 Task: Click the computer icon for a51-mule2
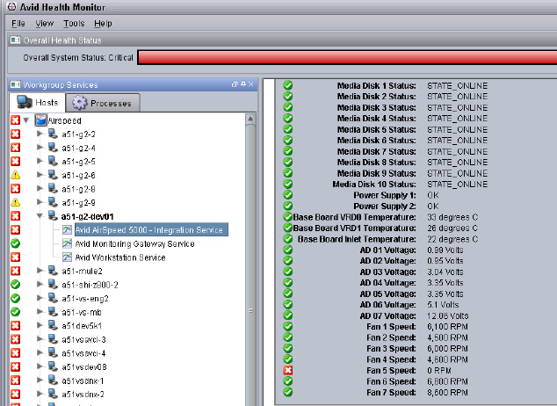pyautogui.click(x=53, y=271)
